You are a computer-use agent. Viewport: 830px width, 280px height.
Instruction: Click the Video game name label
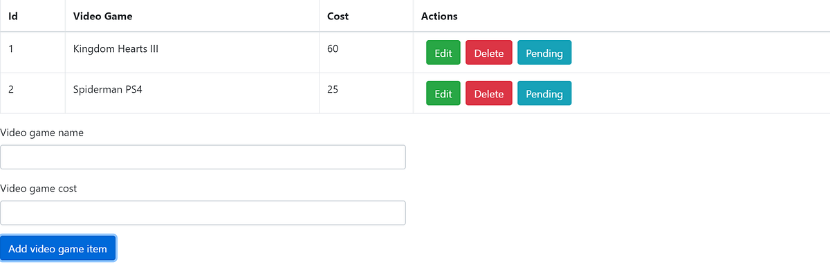coord(42,133)
